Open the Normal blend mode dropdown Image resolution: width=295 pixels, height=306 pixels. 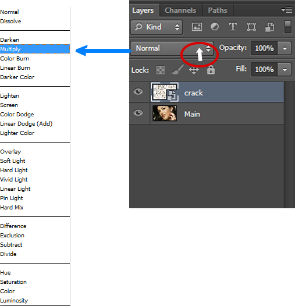(x=172, y=48)
